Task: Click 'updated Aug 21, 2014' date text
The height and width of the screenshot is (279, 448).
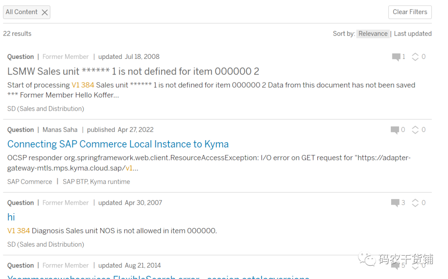Action: 129,266
